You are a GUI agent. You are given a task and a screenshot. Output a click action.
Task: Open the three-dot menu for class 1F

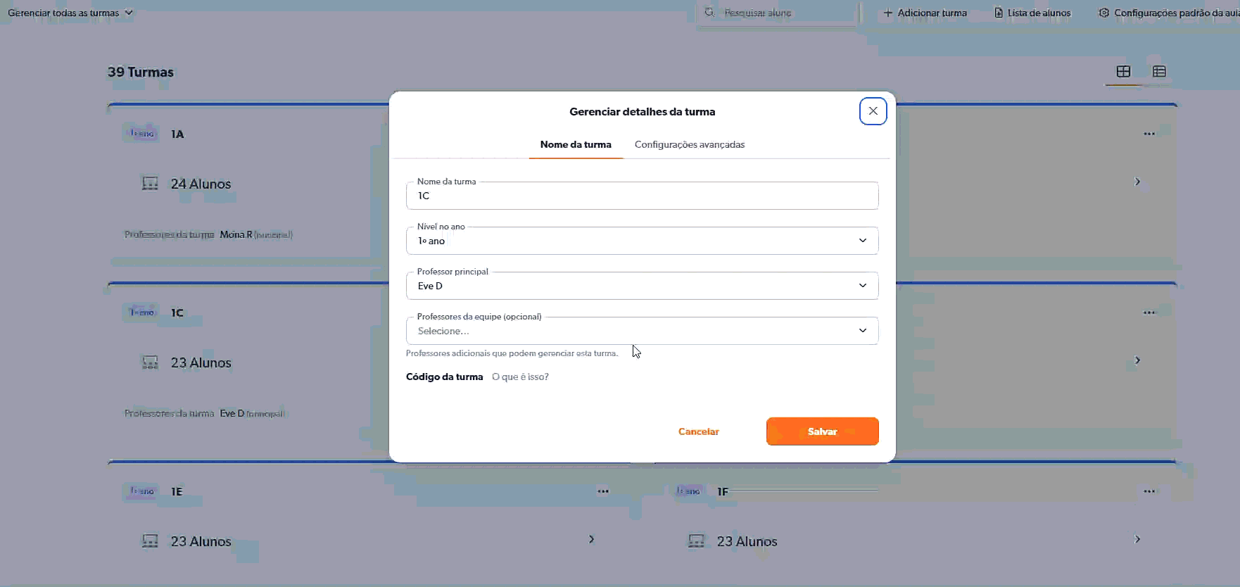(1149, 491)
